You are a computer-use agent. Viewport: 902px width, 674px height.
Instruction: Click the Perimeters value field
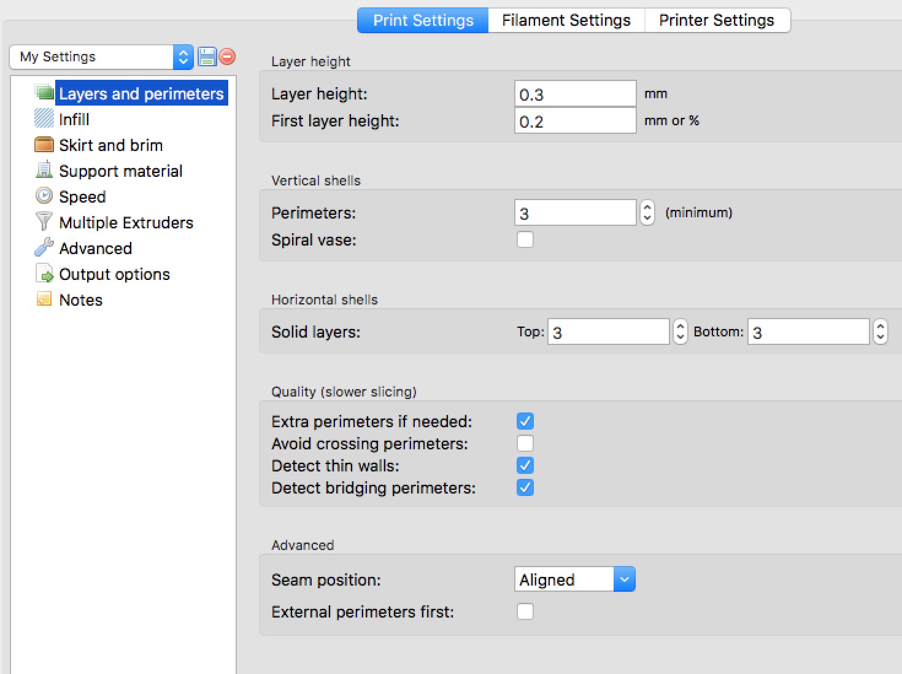click(x=576, y=213)
